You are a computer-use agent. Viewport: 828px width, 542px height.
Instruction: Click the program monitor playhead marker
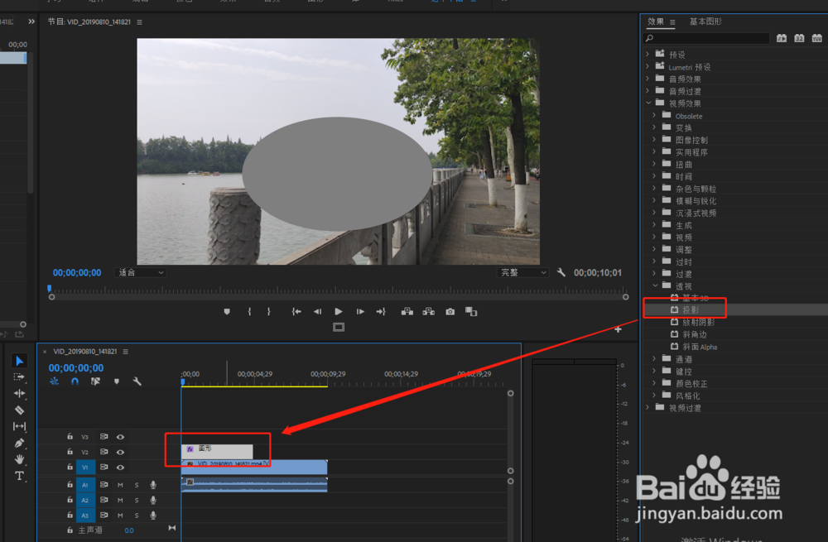(x=49, y=289)
